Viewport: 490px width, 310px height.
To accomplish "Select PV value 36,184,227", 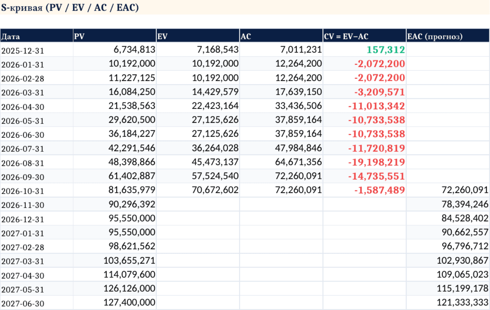I will pos(132,134).
